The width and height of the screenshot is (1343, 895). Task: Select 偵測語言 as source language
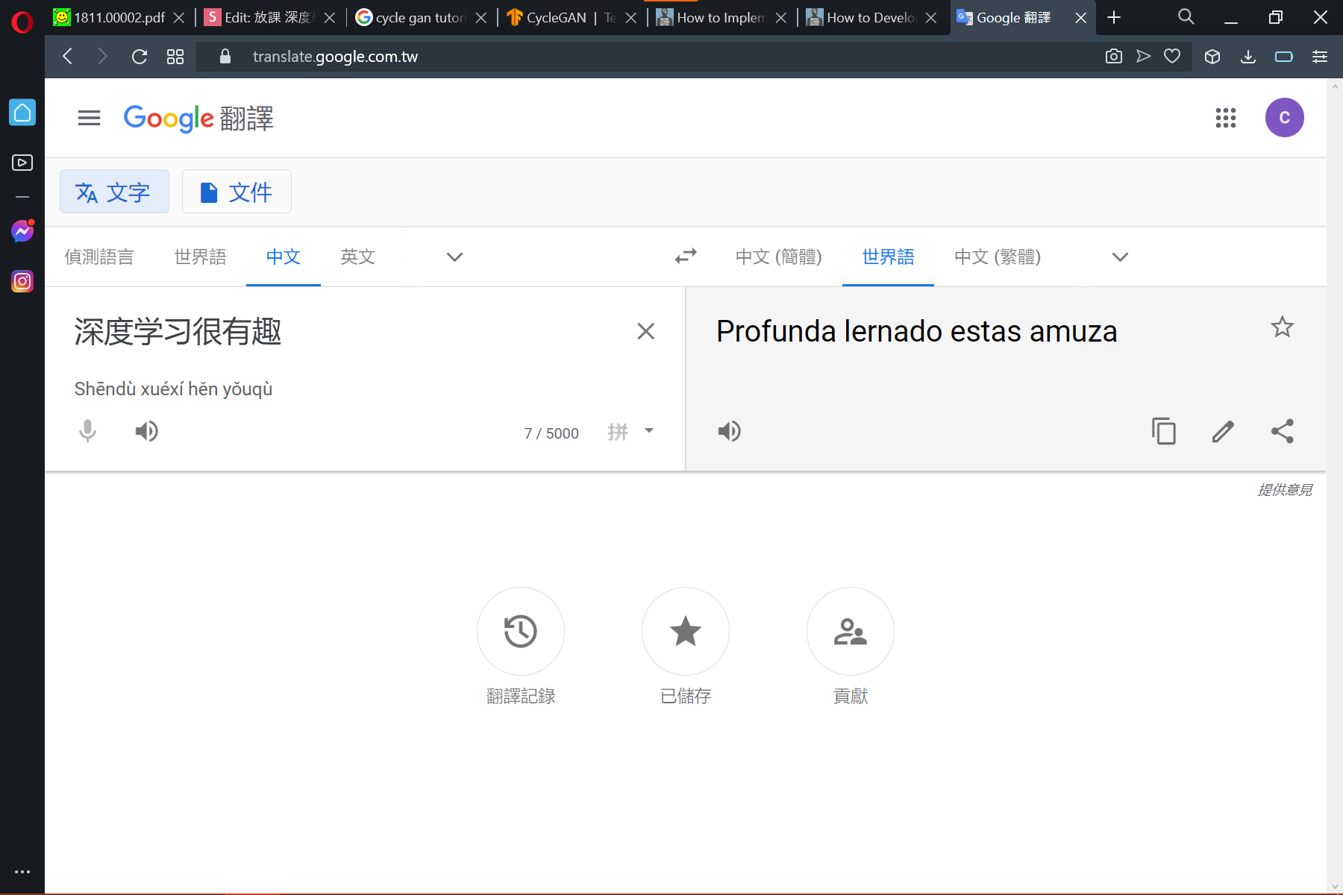(x=99, y=257)
